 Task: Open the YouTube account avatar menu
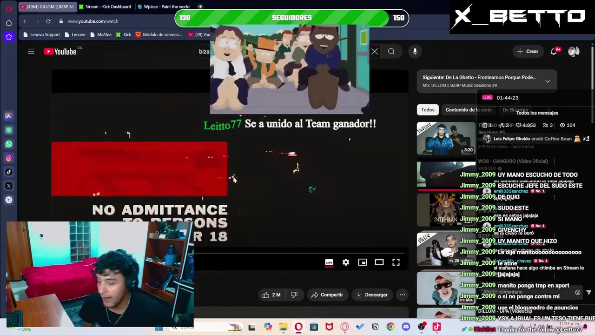[574, 52]
